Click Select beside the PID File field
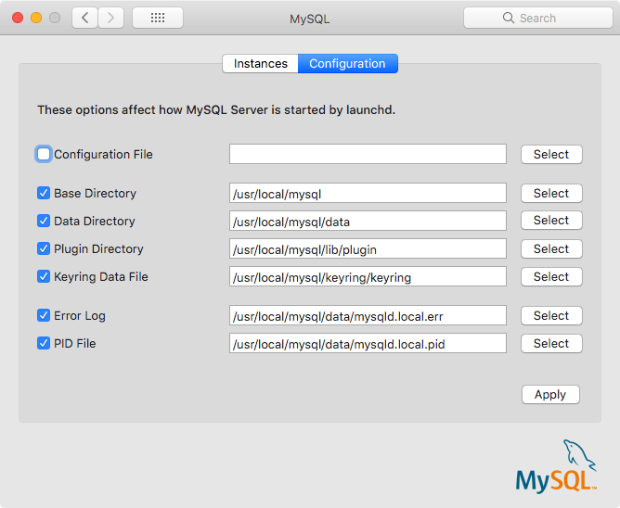 tap(551, 344)
